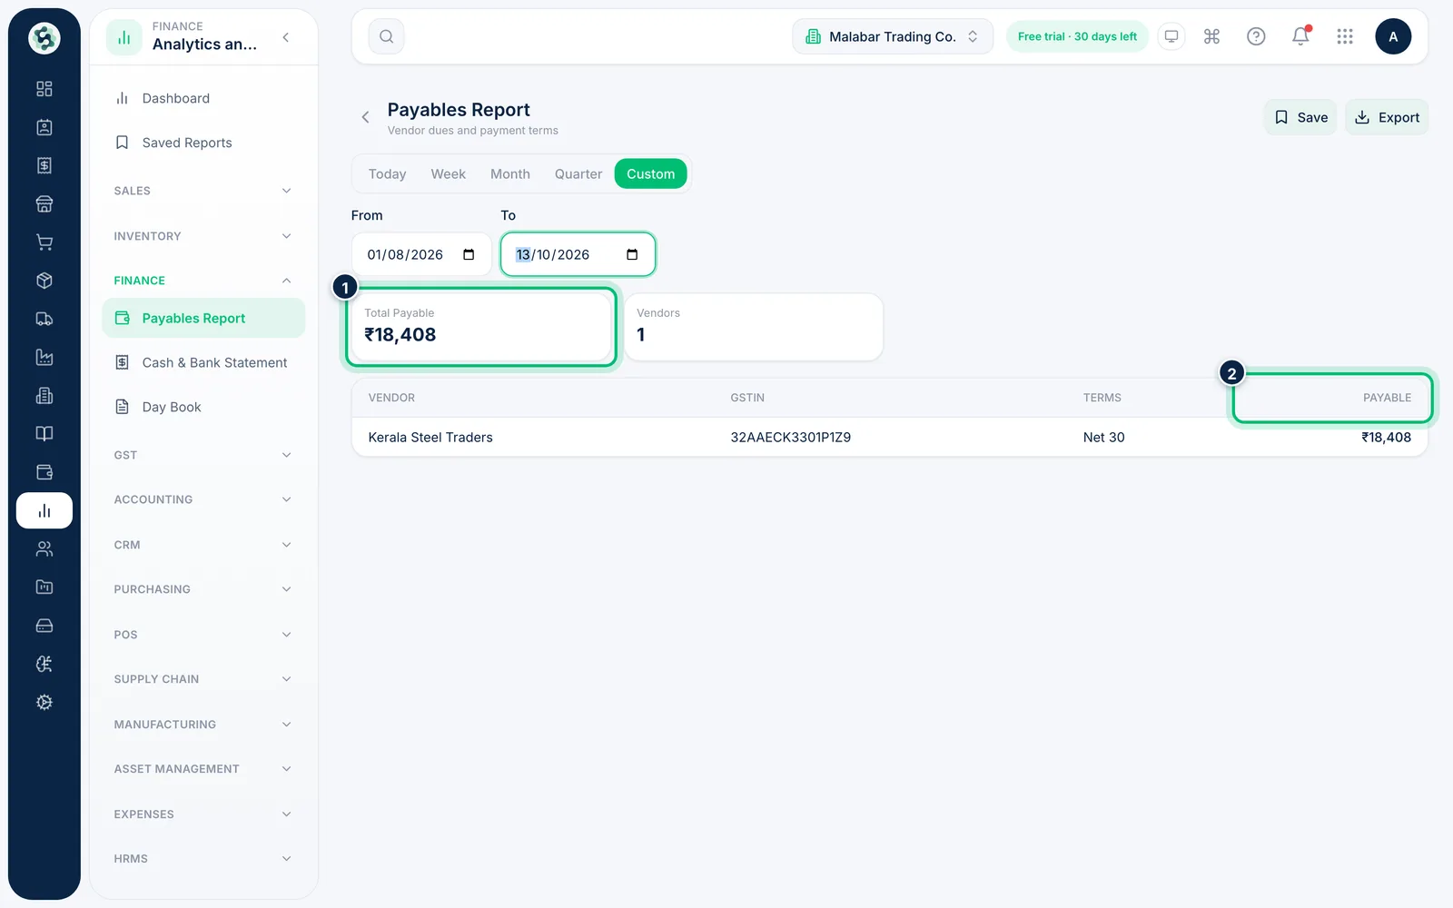Open the contact badge icon in rail

44,127
